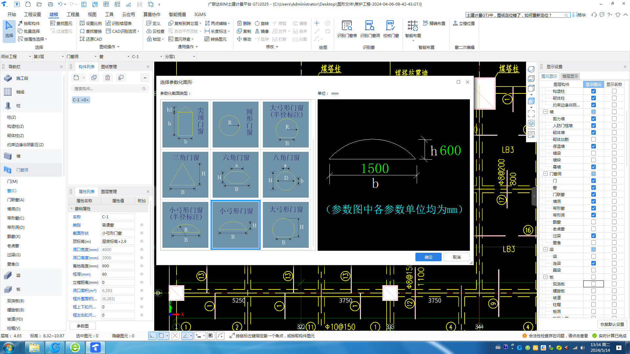Image resolution: width=630 pixels, height=354 pixels.
Task: Click 智能布置 smart layout icon
Action: 413,29
